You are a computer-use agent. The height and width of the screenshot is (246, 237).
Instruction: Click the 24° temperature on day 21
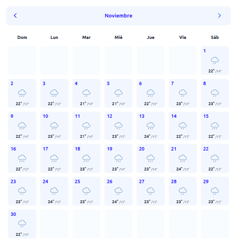click(180, 169)
